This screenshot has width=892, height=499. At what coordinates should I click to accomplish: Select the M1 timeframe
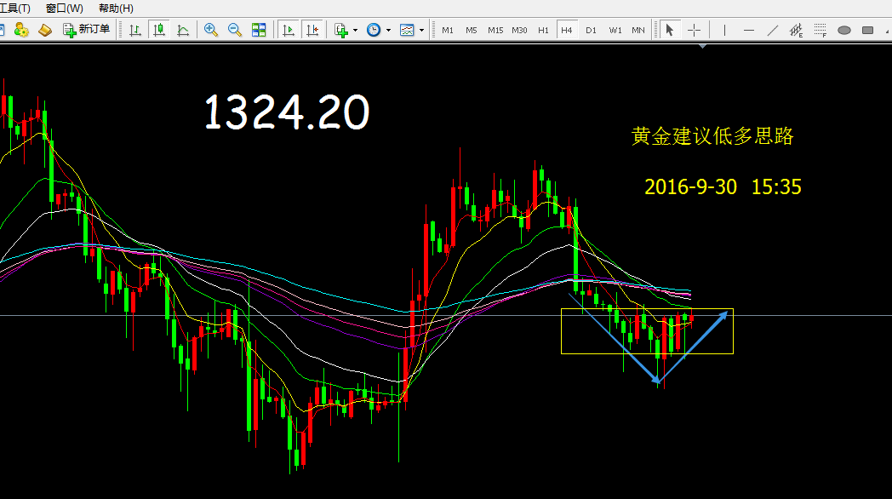pos(448,30)
